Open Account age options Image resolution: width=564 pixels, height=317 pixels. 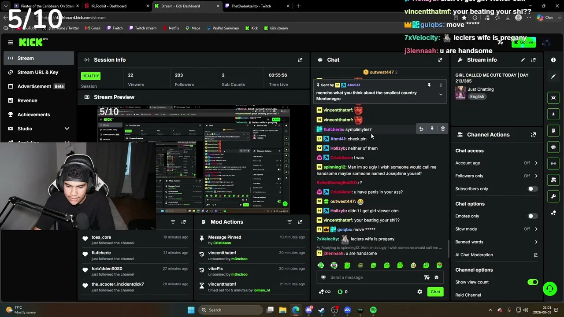click(497, 163)
